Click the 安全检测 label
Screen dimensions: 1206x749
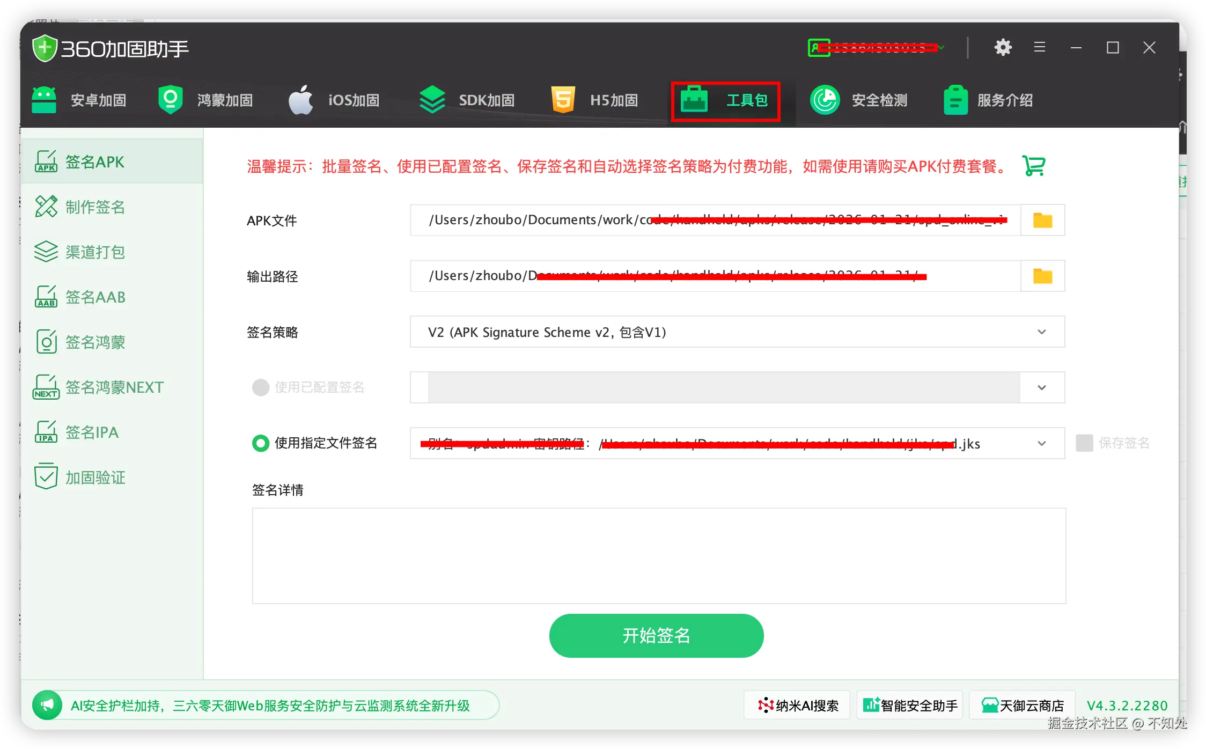click(x=880, y=100)
